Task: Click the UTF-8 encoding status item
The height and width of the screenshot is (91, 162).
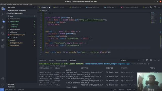Action: (x=129, y=90)
